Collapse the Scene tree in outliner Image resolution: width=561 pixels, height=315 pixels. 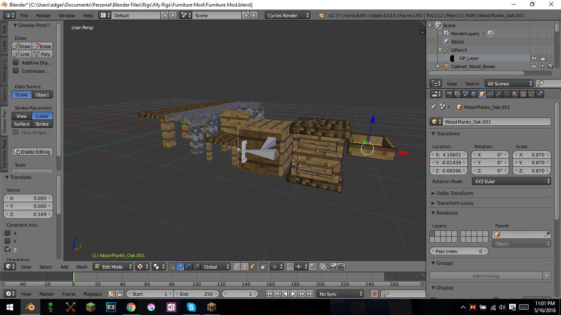[430, 25]
